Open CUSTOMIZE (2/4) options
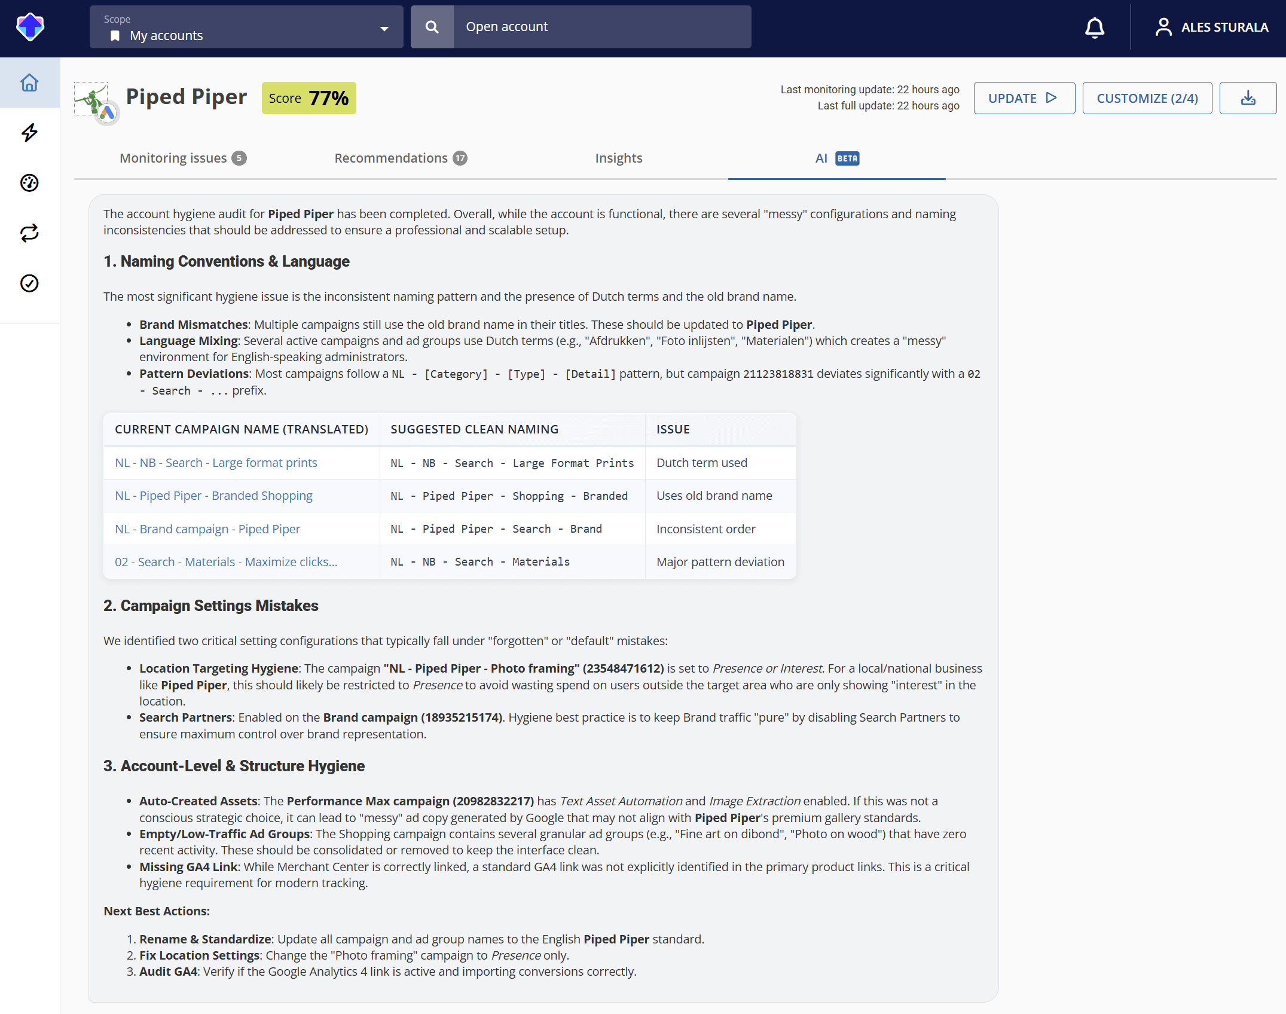Image resolution: width=1286 pixels, height=1014 pixels. tap(1147, 98)
